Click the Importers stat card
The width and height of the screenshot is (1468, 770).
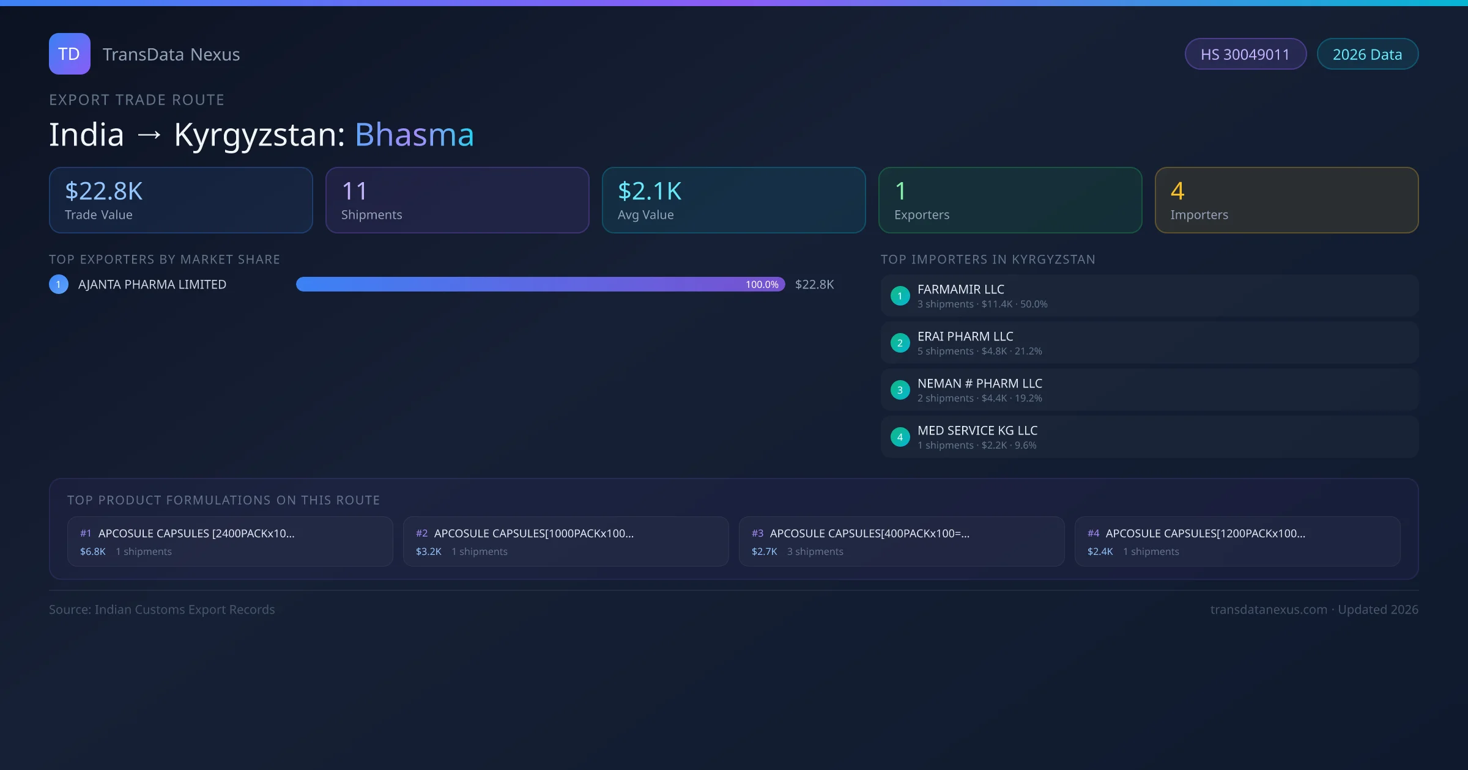pyautogui.click(x=1286, y=200)
